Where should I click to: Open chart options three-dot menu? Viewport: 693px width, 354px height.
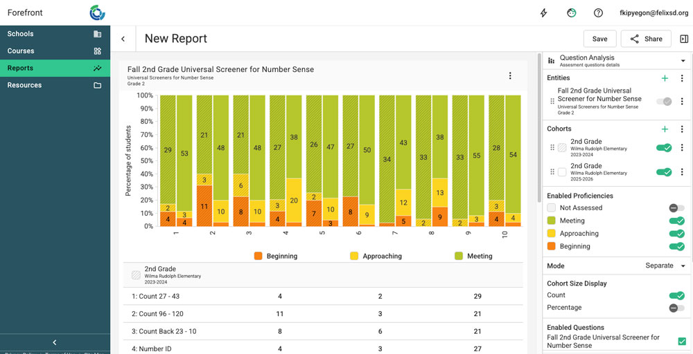(510, 76)
